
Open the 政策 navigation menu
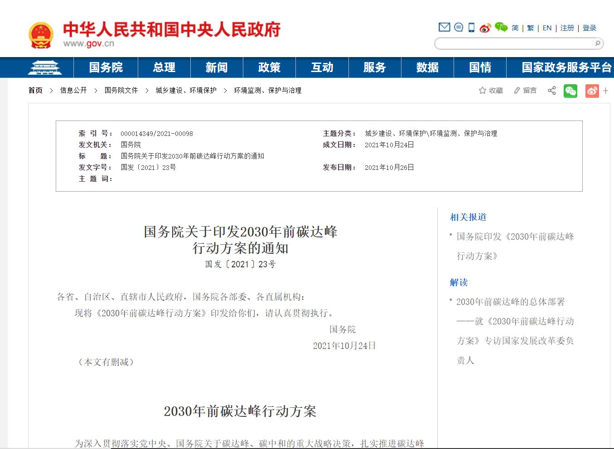point(269,68)
